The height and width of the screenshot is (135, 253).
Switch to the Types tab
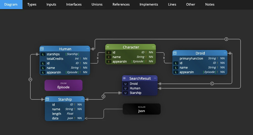(x=32, y=5)
